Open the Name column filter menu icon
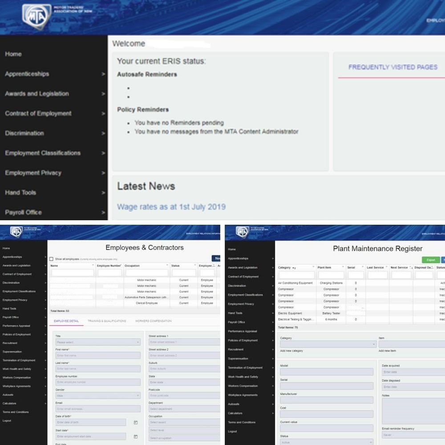This screenshot has width=445, height=445. pyautogui.click(x=93, y=266)
